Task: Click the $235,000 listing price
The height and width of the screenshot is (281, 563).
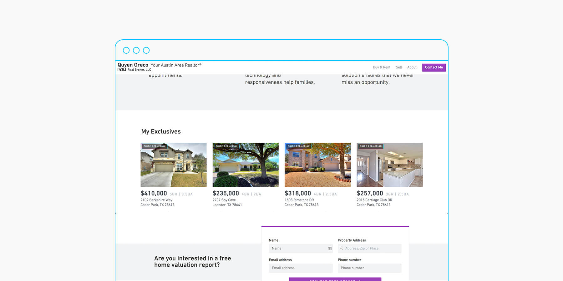Action: tap(226, 194)
